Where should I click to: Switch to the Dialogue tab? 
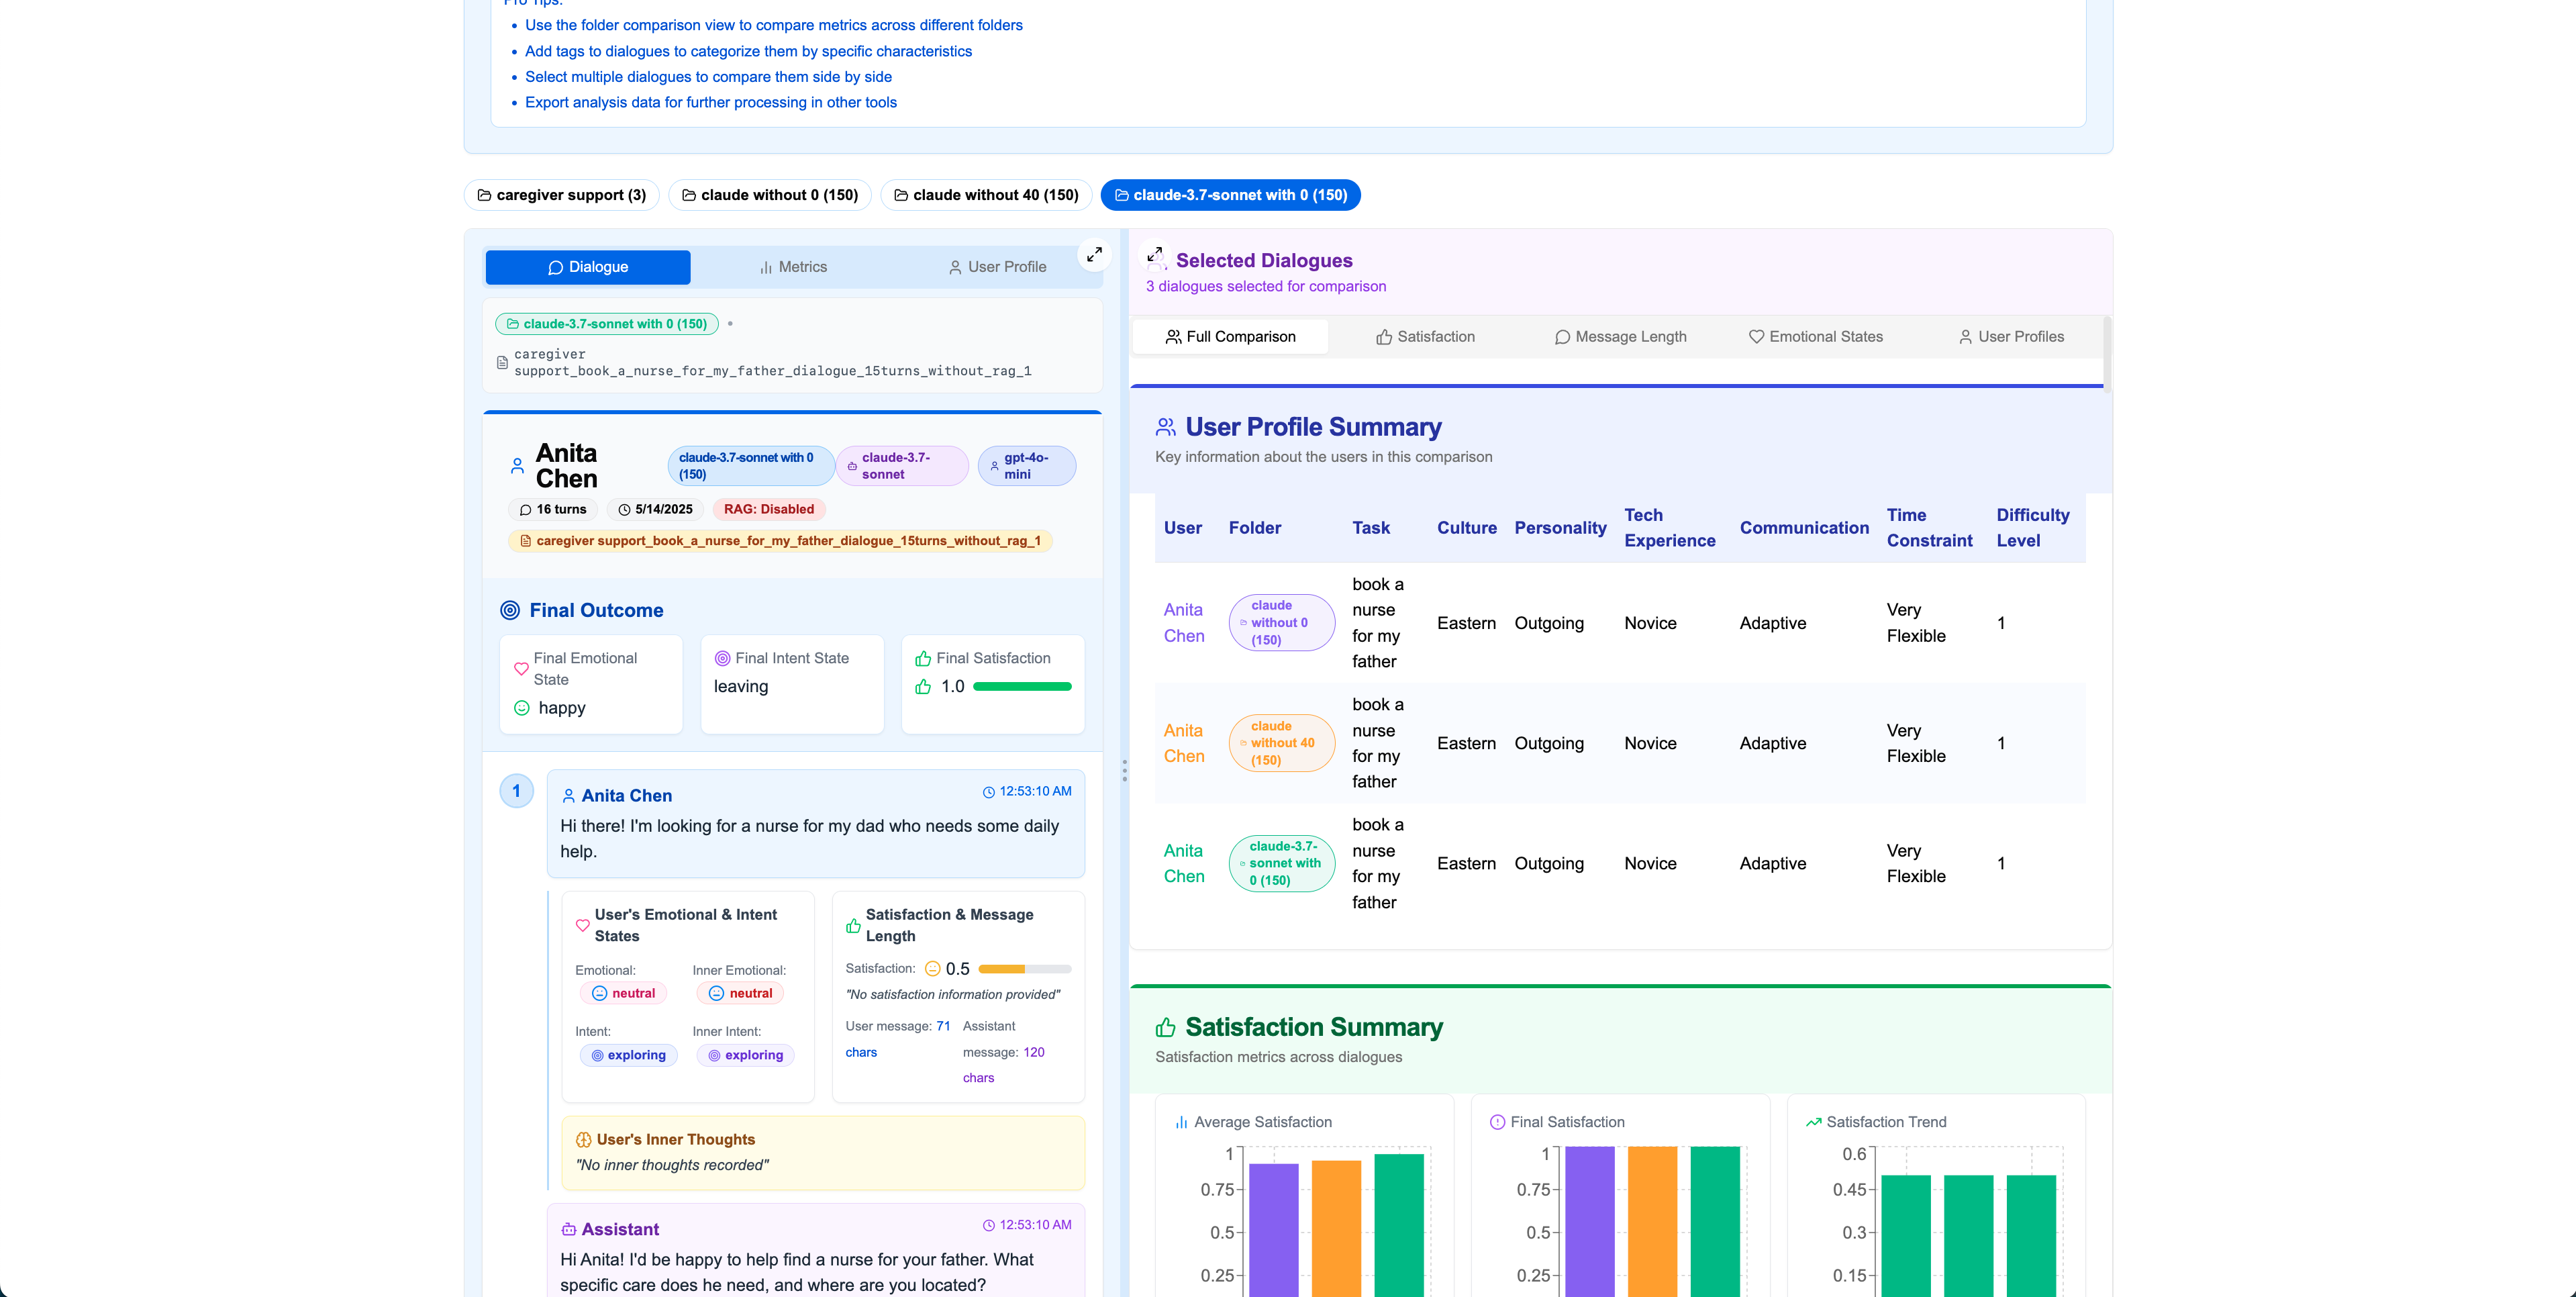[588, 267]
